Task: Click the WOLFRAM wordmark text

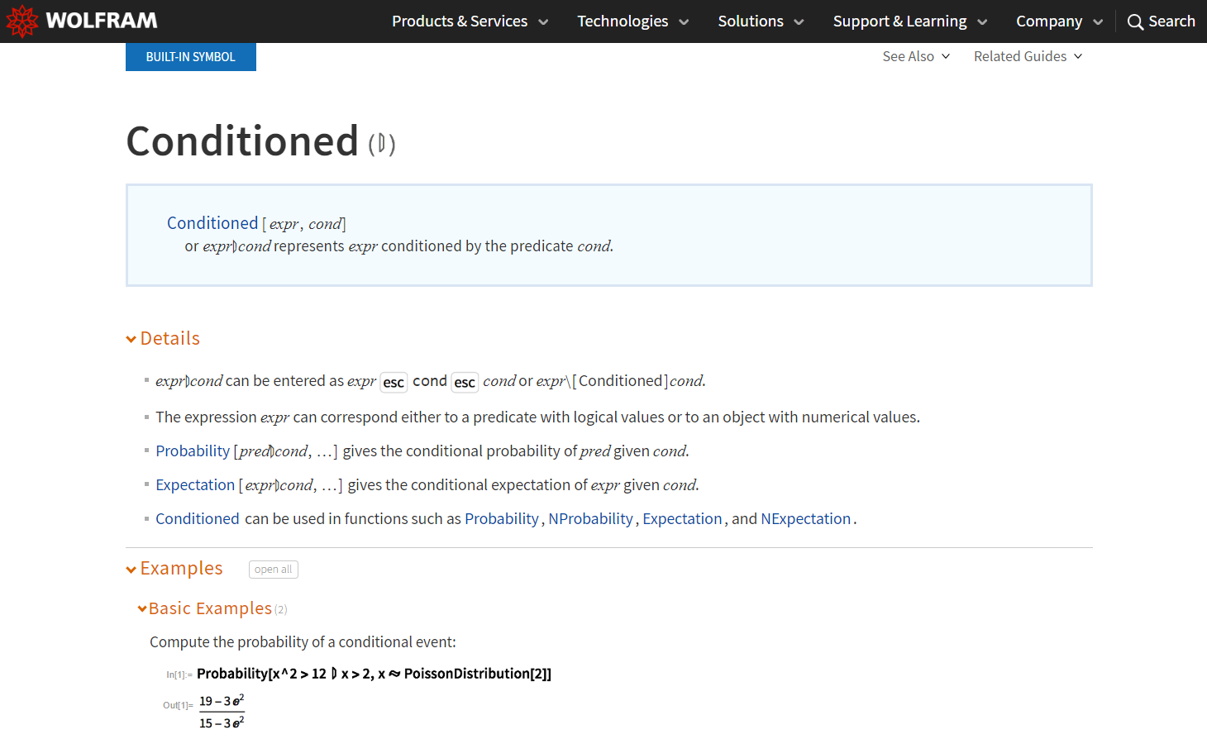Action: click(102, 21)
